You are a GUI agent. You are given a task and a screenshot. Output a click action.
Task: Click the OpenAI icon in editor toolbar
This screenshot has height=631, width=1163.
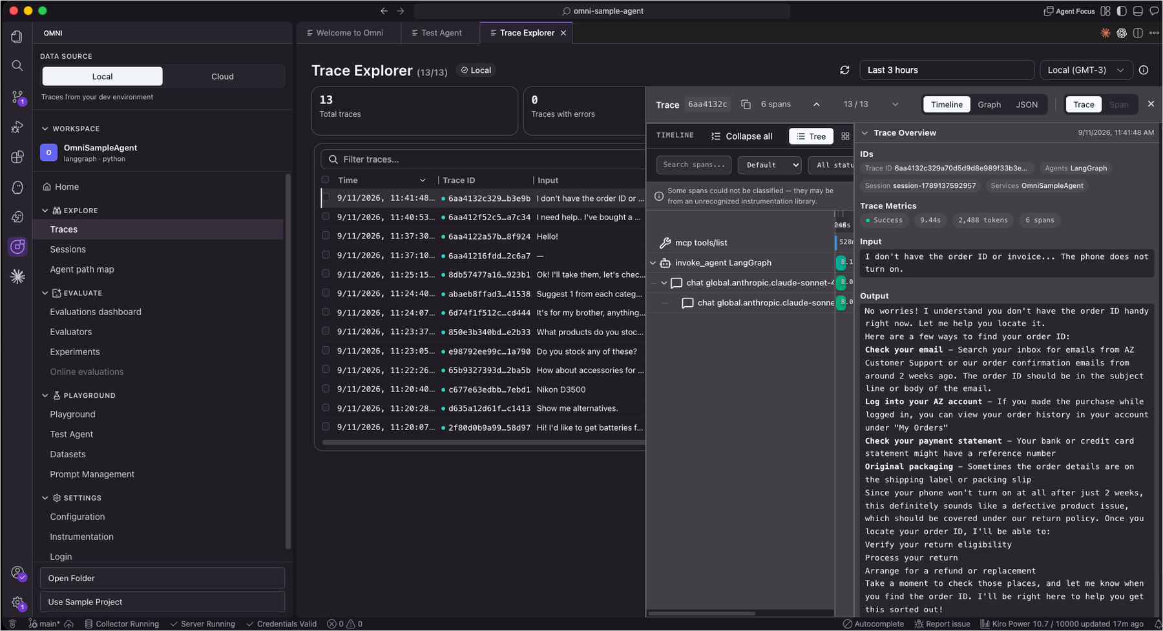1122,33
